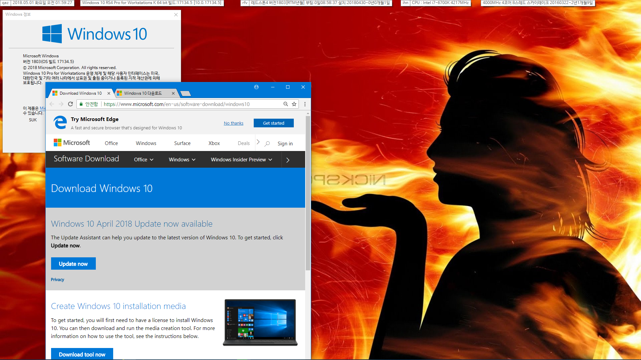
Task: Minimize the Chrome window
Action: (x=273, y=87)
